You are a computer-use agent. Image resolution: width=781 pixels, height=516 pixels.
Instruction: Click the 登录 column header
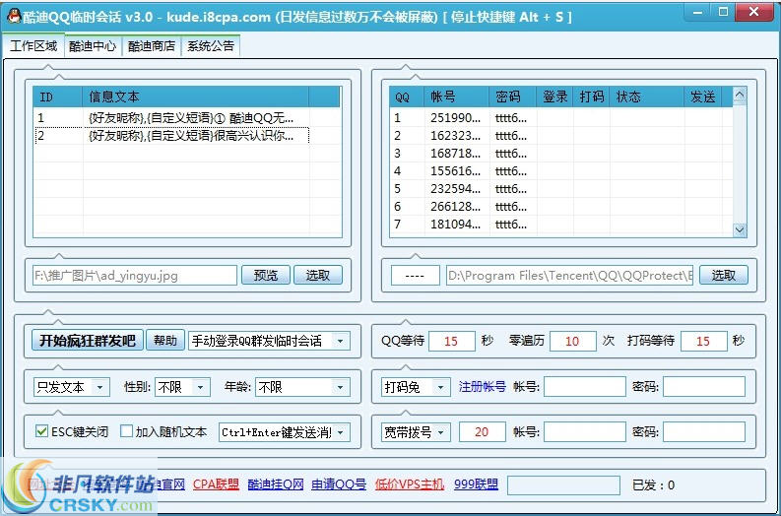(554, 97)
